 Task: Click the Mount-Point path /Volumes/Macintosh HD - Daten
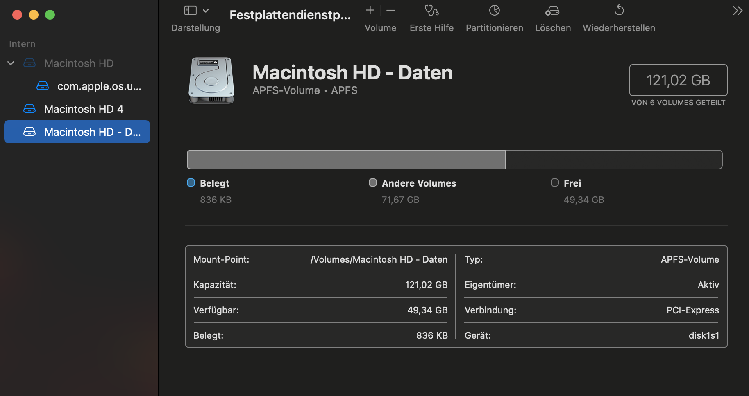click(x=379, y=259)
